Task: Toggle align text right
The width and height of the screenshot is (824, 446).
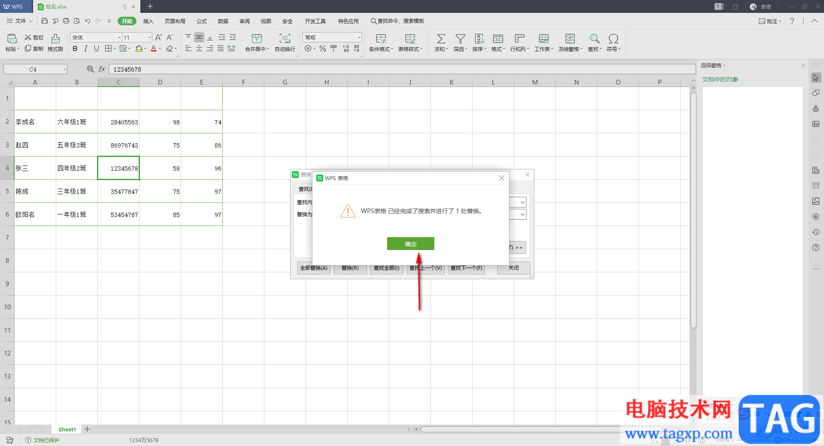Action: coord(210,49)
